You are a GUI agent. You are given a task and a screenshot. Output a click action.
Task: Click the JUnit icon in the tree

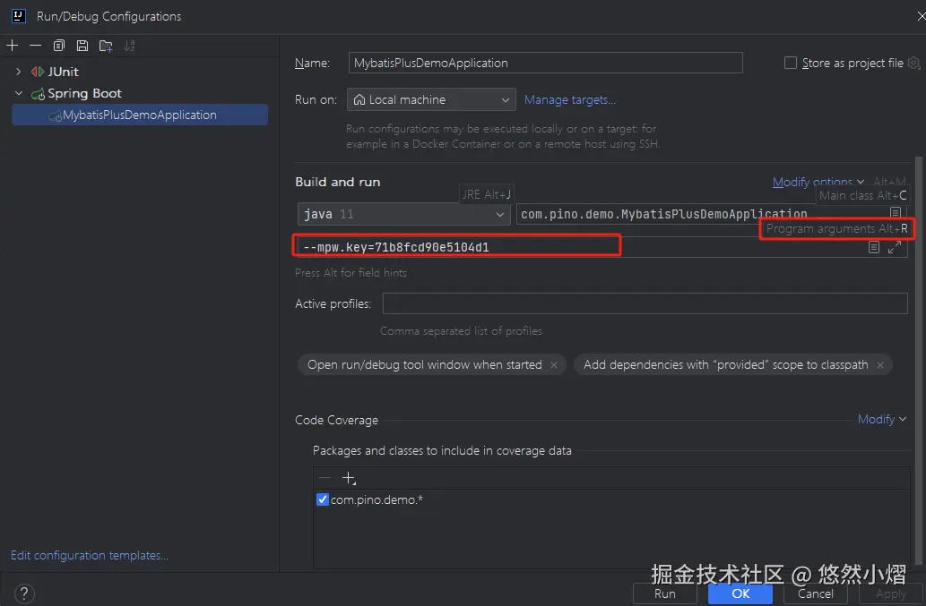coord(38,72)
